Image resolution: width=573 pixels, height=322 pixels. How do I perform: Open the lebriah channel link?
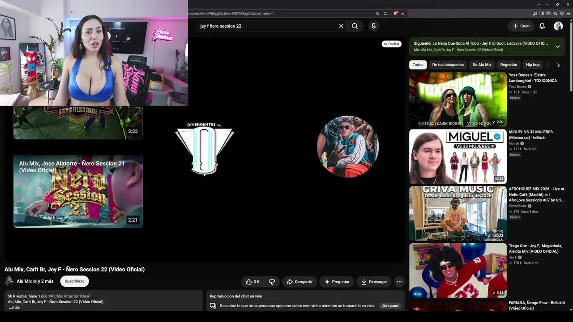pyautogui.click(x=514, y=143)
